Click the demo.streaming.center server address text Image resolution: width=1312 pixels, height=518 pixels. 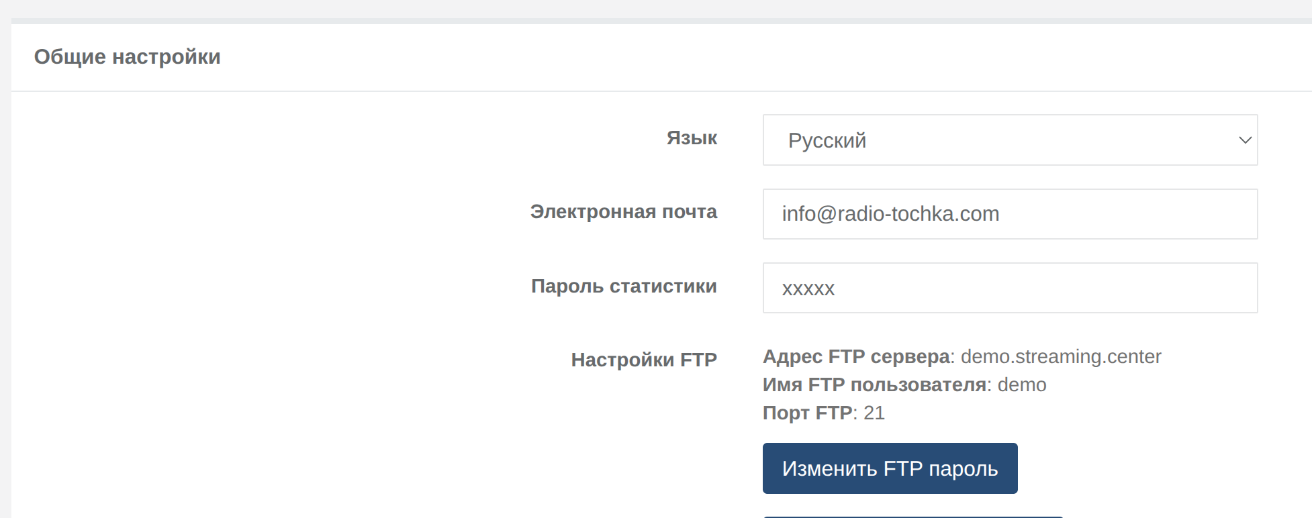1061,357
